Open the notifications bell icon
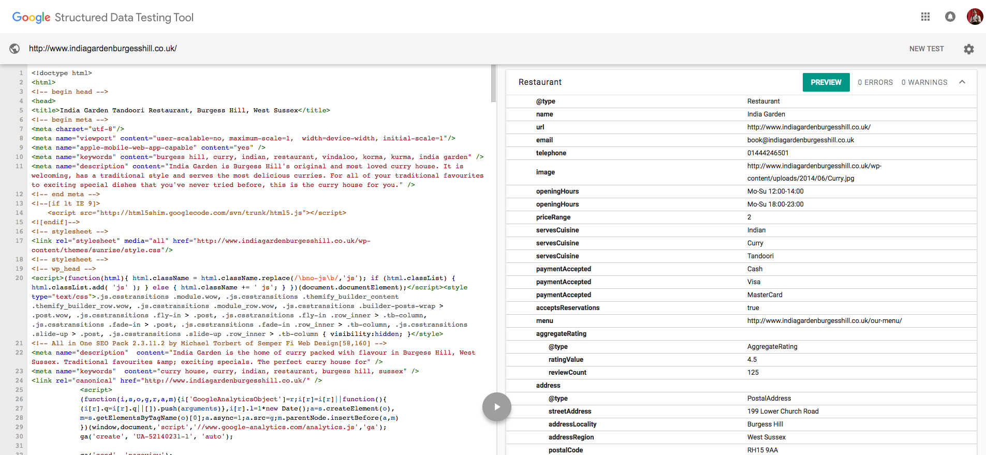The width and height of the screenshot is (986, 455). (x=950, y=17)
